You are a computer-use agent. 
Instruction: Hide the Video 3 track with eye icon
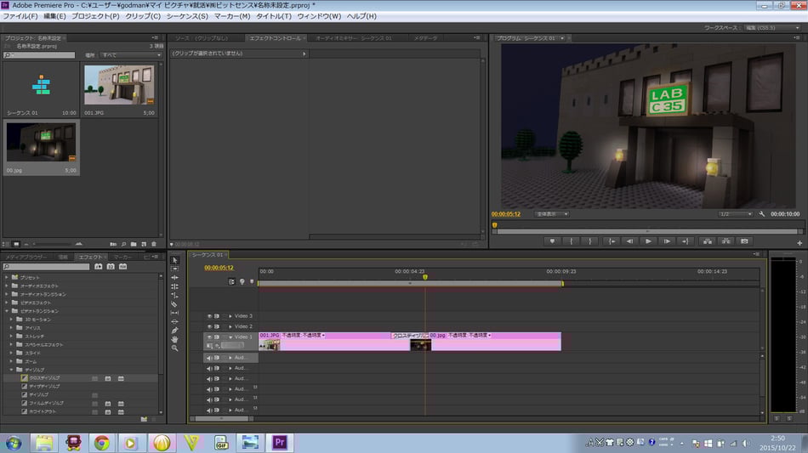pyautogui.click(x=209, y=316)
